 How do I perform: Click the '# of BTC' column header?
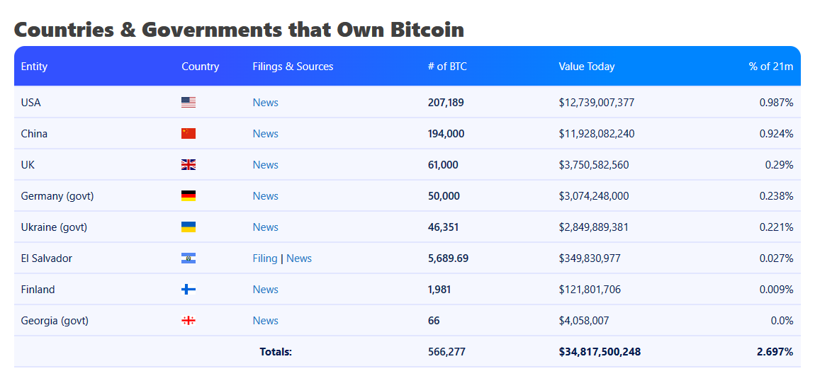(x=447, y=67)
